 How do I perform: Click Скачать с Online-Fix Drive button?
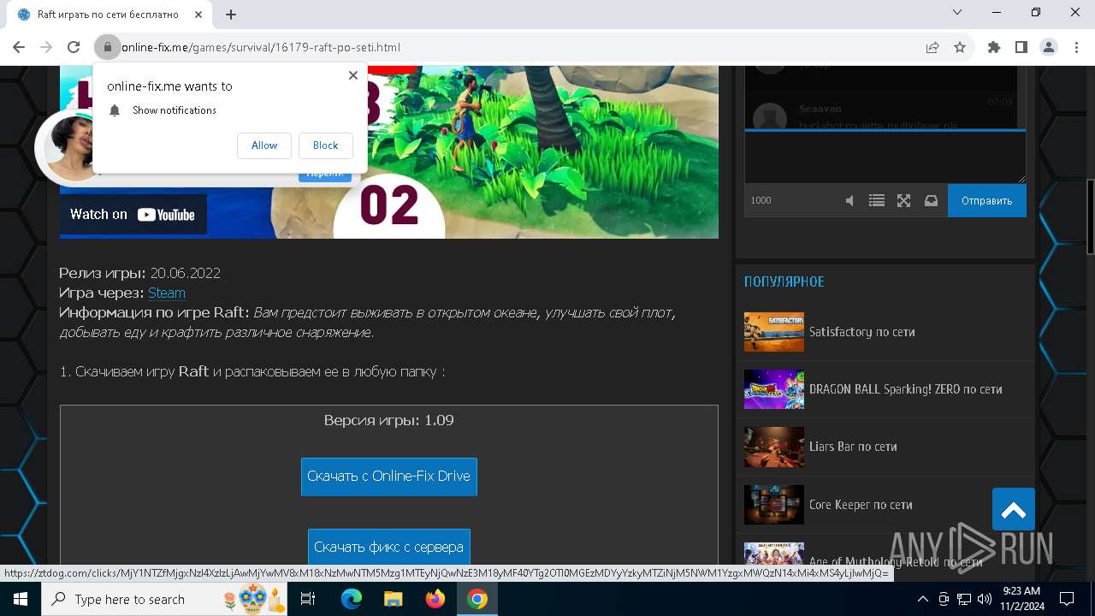389,477
